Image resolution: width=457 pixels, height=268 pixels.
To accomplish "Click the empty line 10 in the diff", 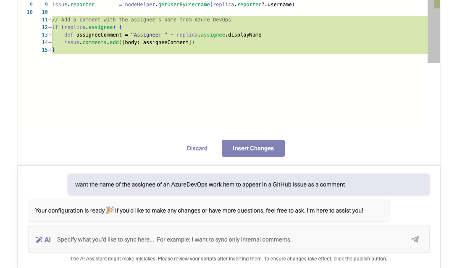I will coord(236,12).
